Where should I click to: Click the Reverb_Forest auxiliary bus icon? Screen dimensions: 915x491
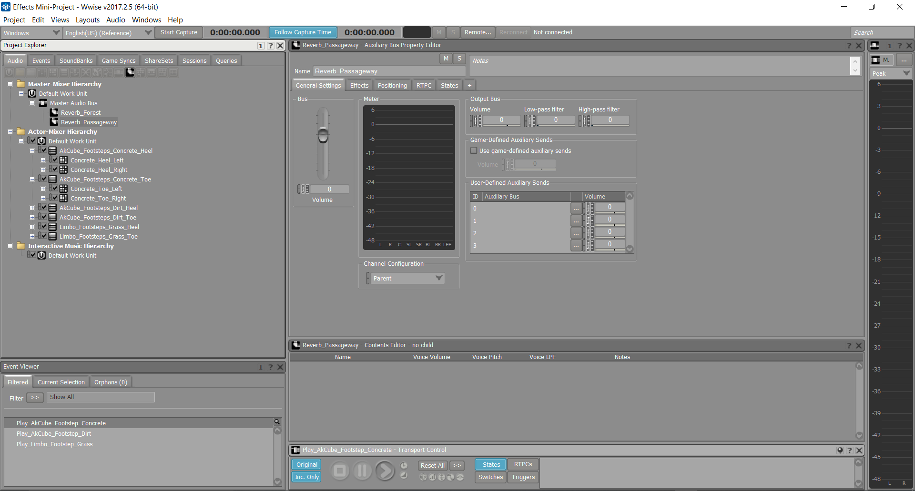coord(54,112)
